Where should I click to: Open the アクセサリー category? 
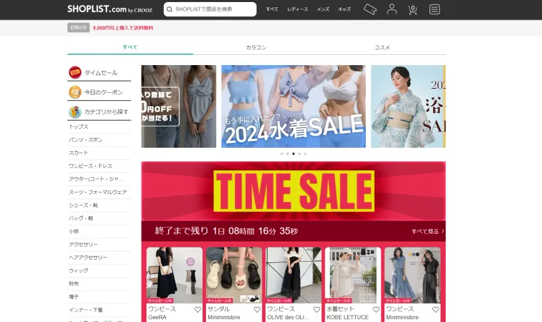99,245
